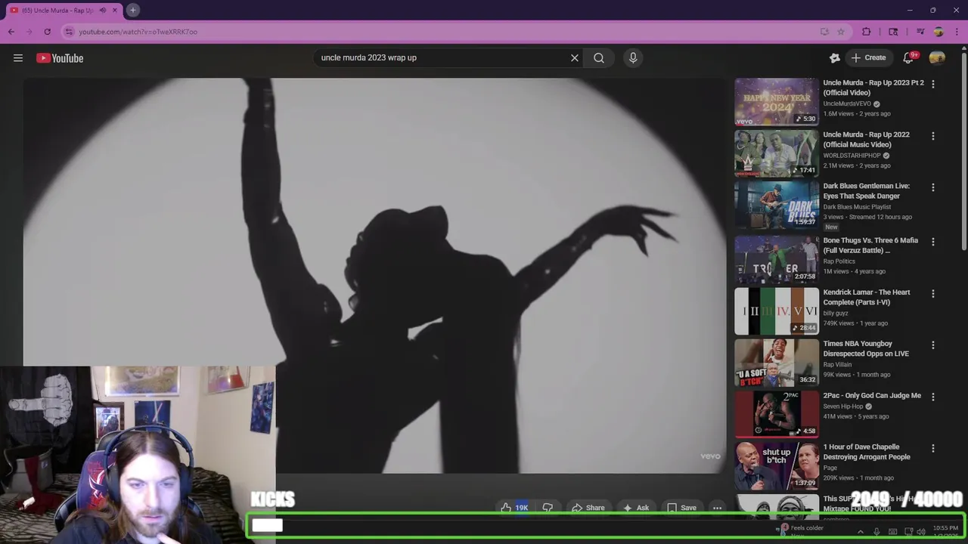Click the main video player
The image size is (968, 544).
tap(374, 276)
